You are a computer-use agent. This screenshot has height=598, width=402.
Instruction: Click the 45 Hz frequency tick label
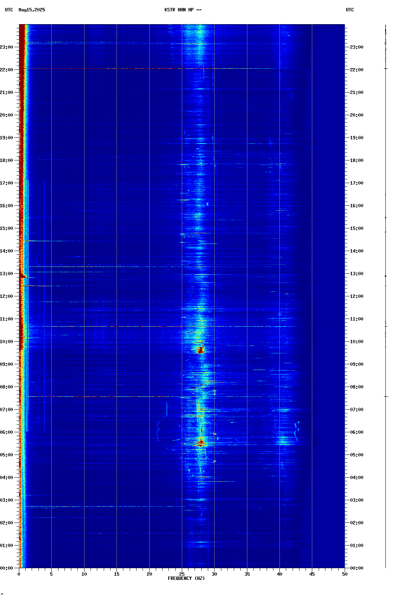[x=312, y=574]
